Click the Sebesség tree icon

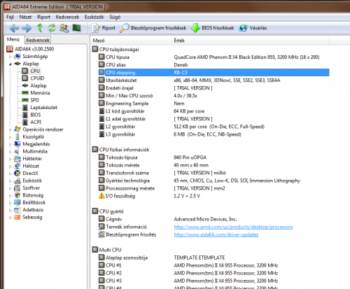point(17,218)
